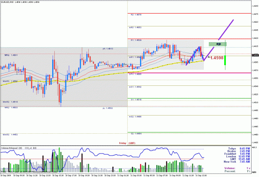Click the '11 Sep 13:30' time-axis label
Image resolution: width=259 pixels, height=177 pixels.
[x=201, y=175]
